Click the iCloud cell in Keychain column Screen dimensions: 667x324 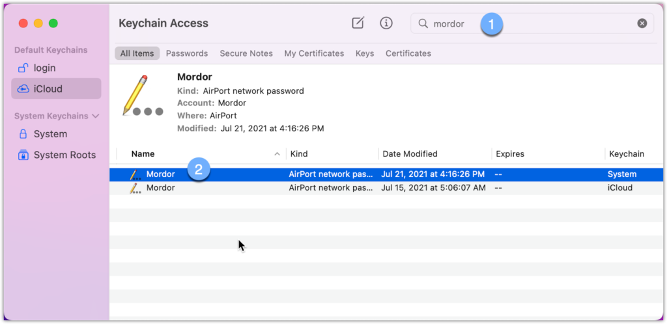(620, 187)
